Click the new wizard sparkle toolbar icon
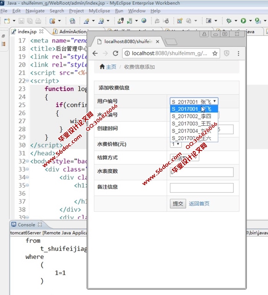This screenshot has width=268, height=295. coord(86,21)
